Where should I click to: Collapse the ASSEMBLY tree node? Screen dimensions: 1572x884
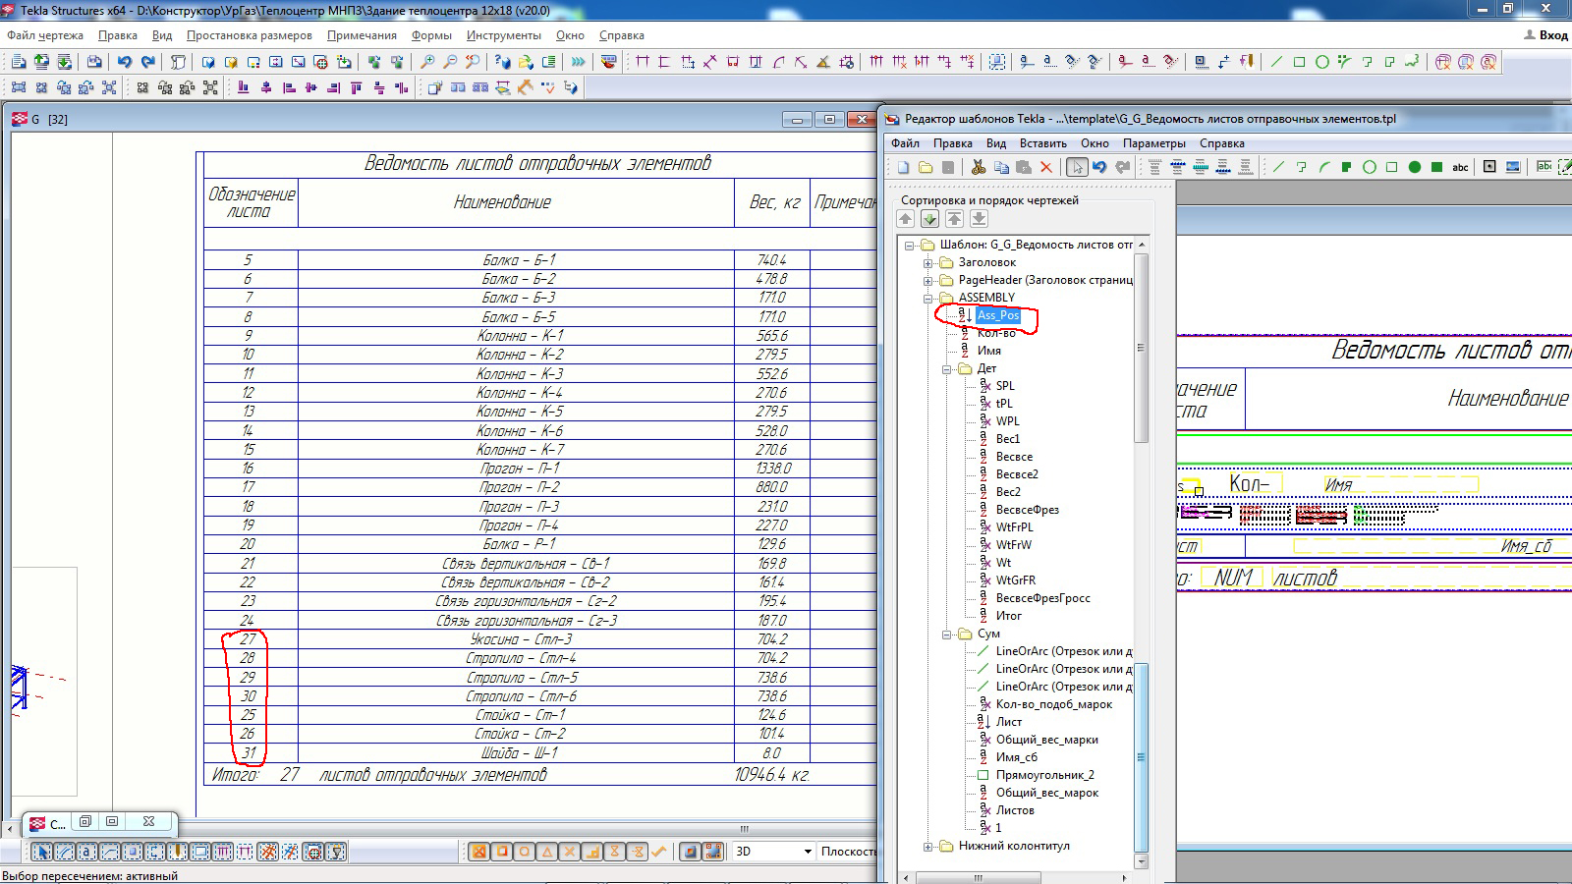coord(927,298)
